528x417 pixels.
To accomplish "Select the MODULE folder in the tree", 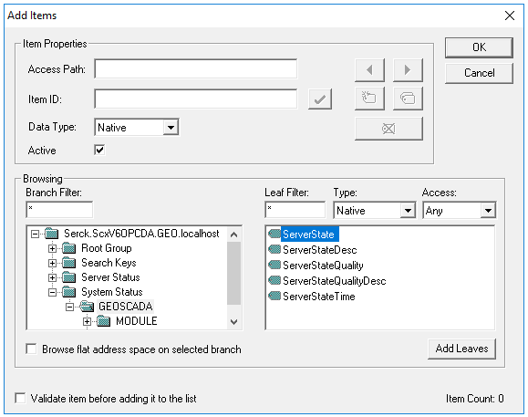I will [137, 321].
